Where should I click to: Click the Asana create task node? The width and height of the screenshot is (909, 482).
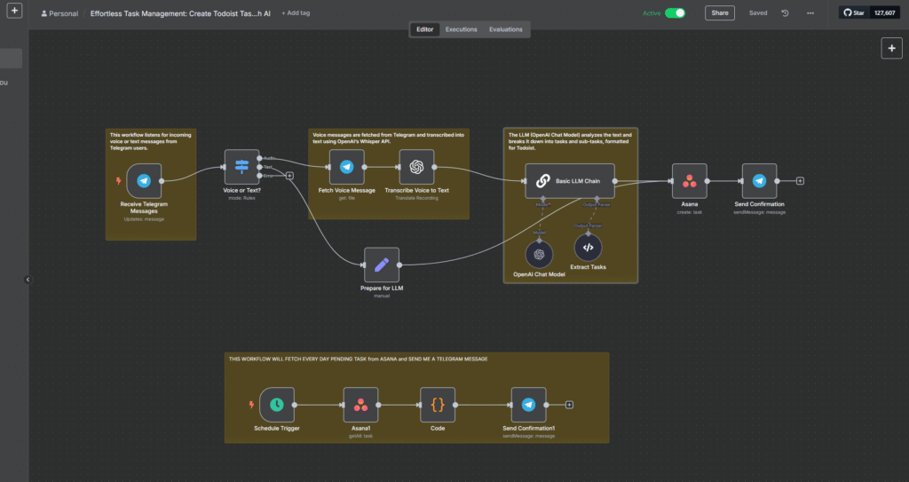pyautogui.click(x=690, y=180)
